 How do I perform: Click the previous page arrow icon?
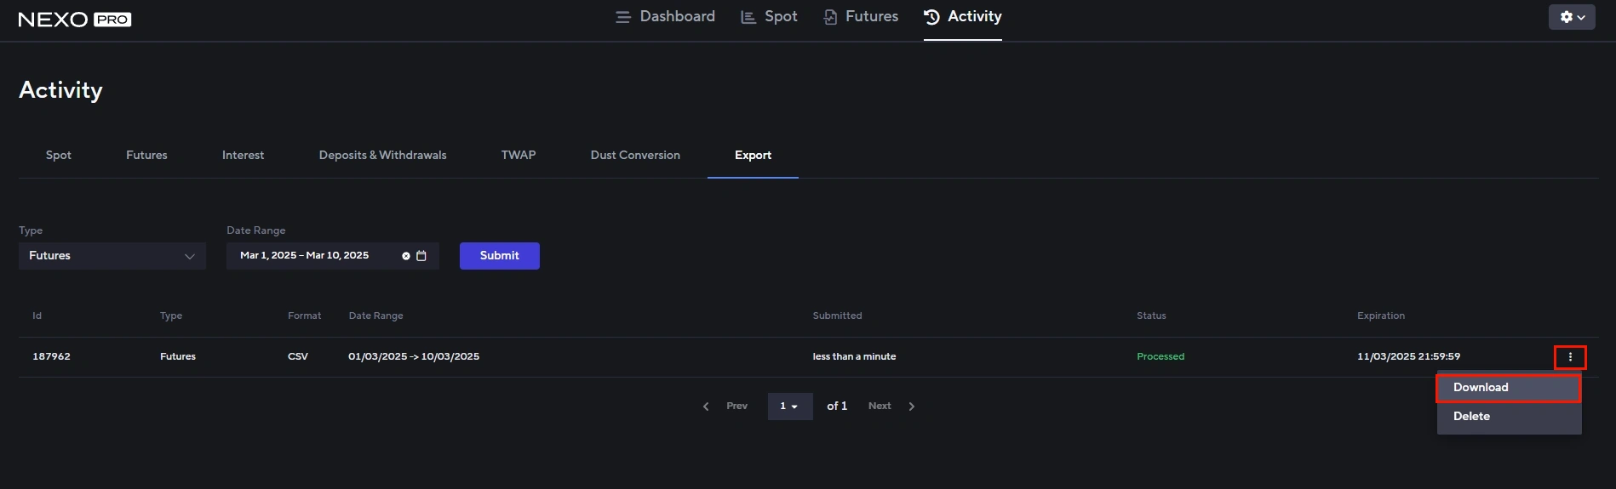pyautogui.click(x=706, y=407)
